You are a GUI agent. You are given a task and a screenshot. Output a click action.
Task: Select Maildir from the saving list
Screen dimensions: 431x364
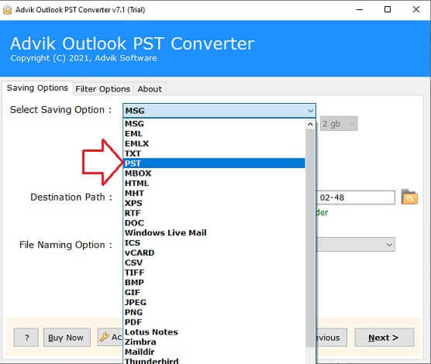215,352
